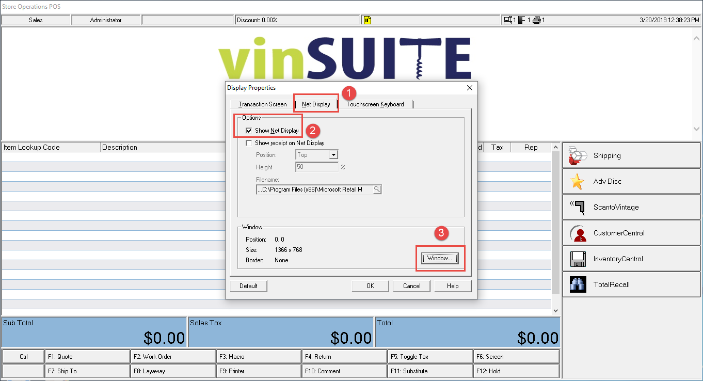Screen dimensions: 703x381
Task: Click the CustomerCentral person icon
Action: click(578, 233)
